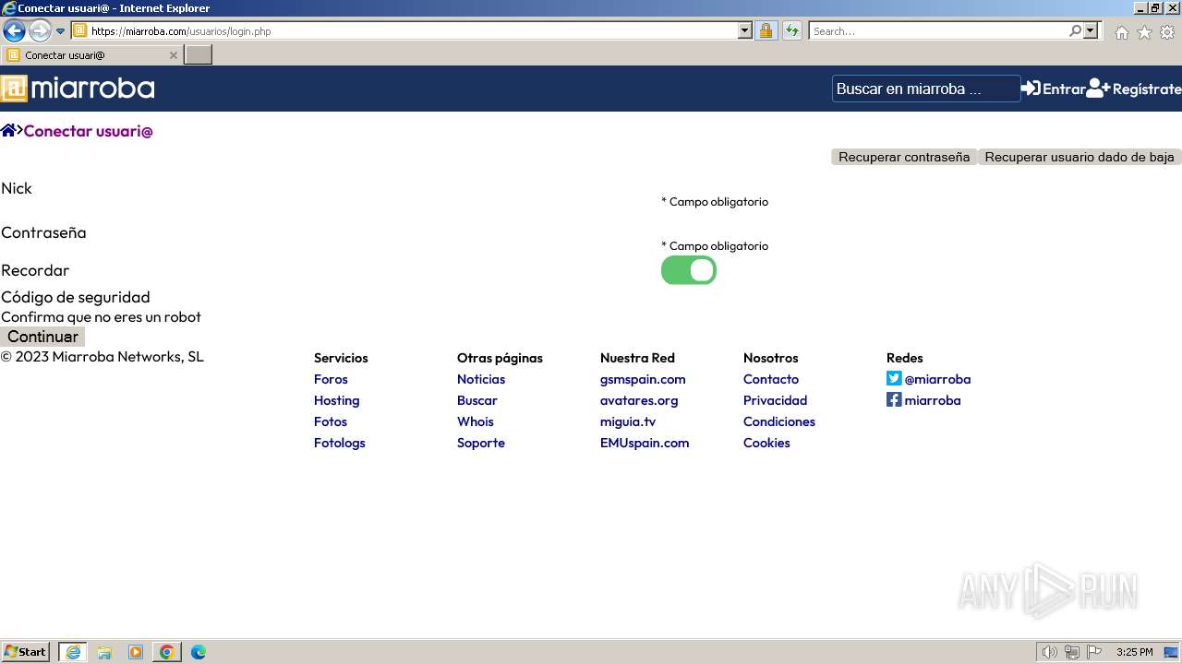Open Favorites star icon
Viewport: 1182px width, 664px height.
[1144, 32]
